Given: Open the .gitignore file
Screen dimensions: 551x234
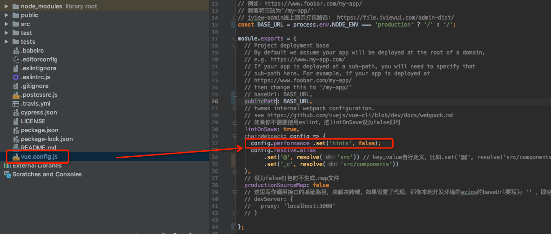Looking at the screenshot, I should pos(35,86).
